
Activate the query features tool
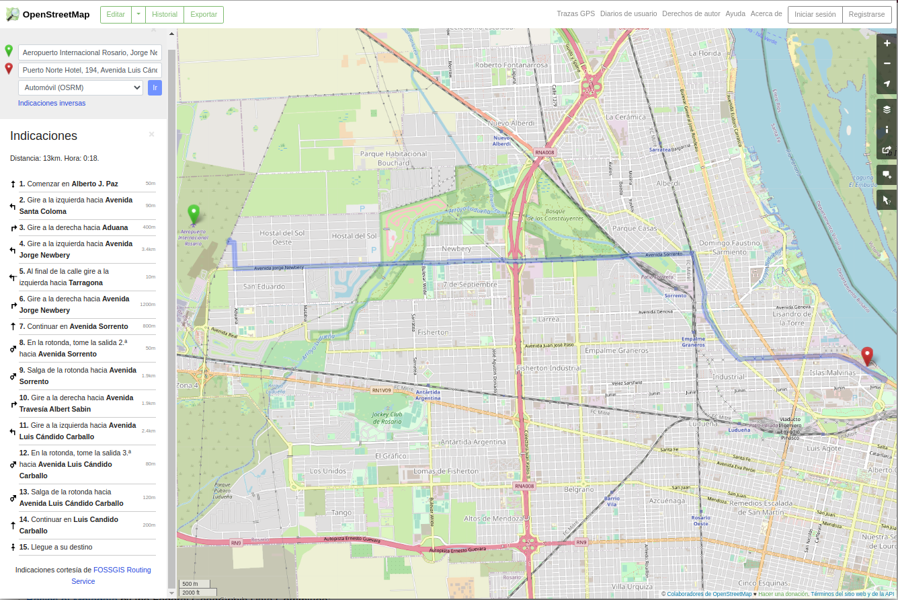pyautogui.click(x=887, y=200)
